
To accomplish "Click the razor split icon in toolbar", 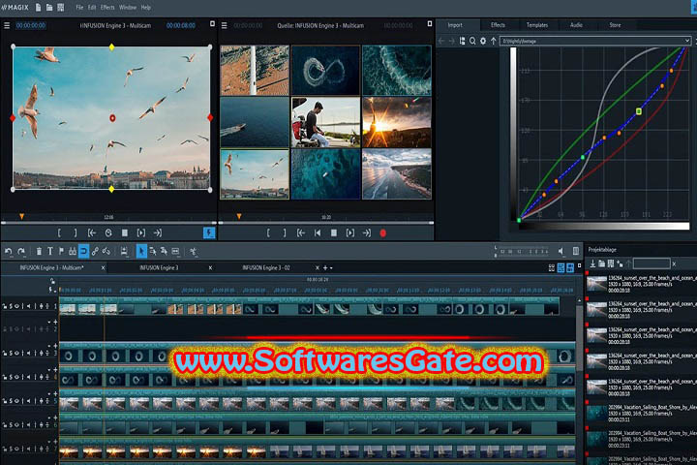I will 194,252.
